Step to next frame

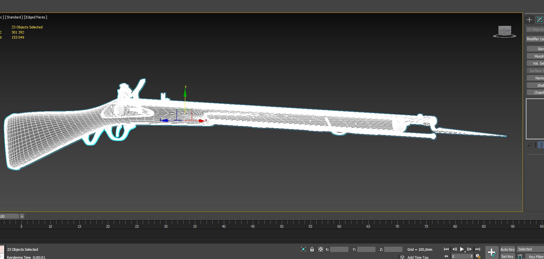click(x=469, y=249)
